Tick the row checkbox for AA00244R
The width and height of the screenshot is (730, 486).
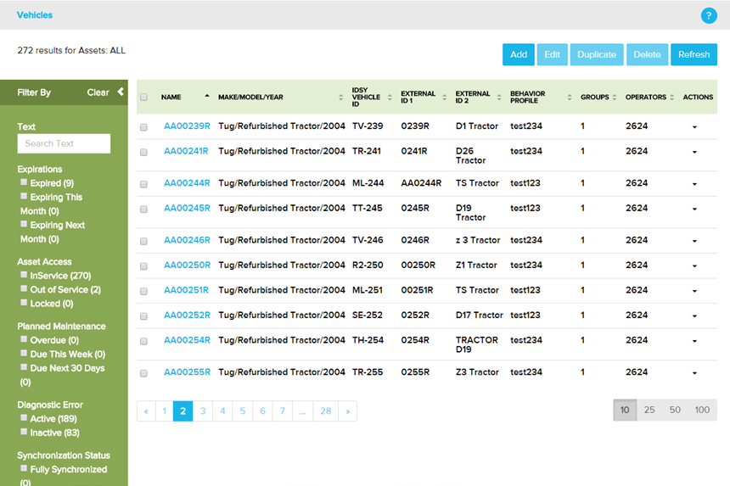pyautogui.click(x=143, y=184)
